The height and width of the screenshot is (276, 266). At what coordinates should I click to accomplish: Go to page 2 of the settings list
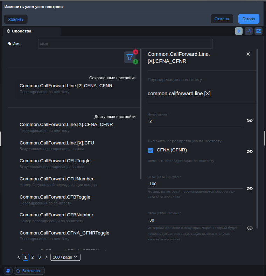click(33, 257)
